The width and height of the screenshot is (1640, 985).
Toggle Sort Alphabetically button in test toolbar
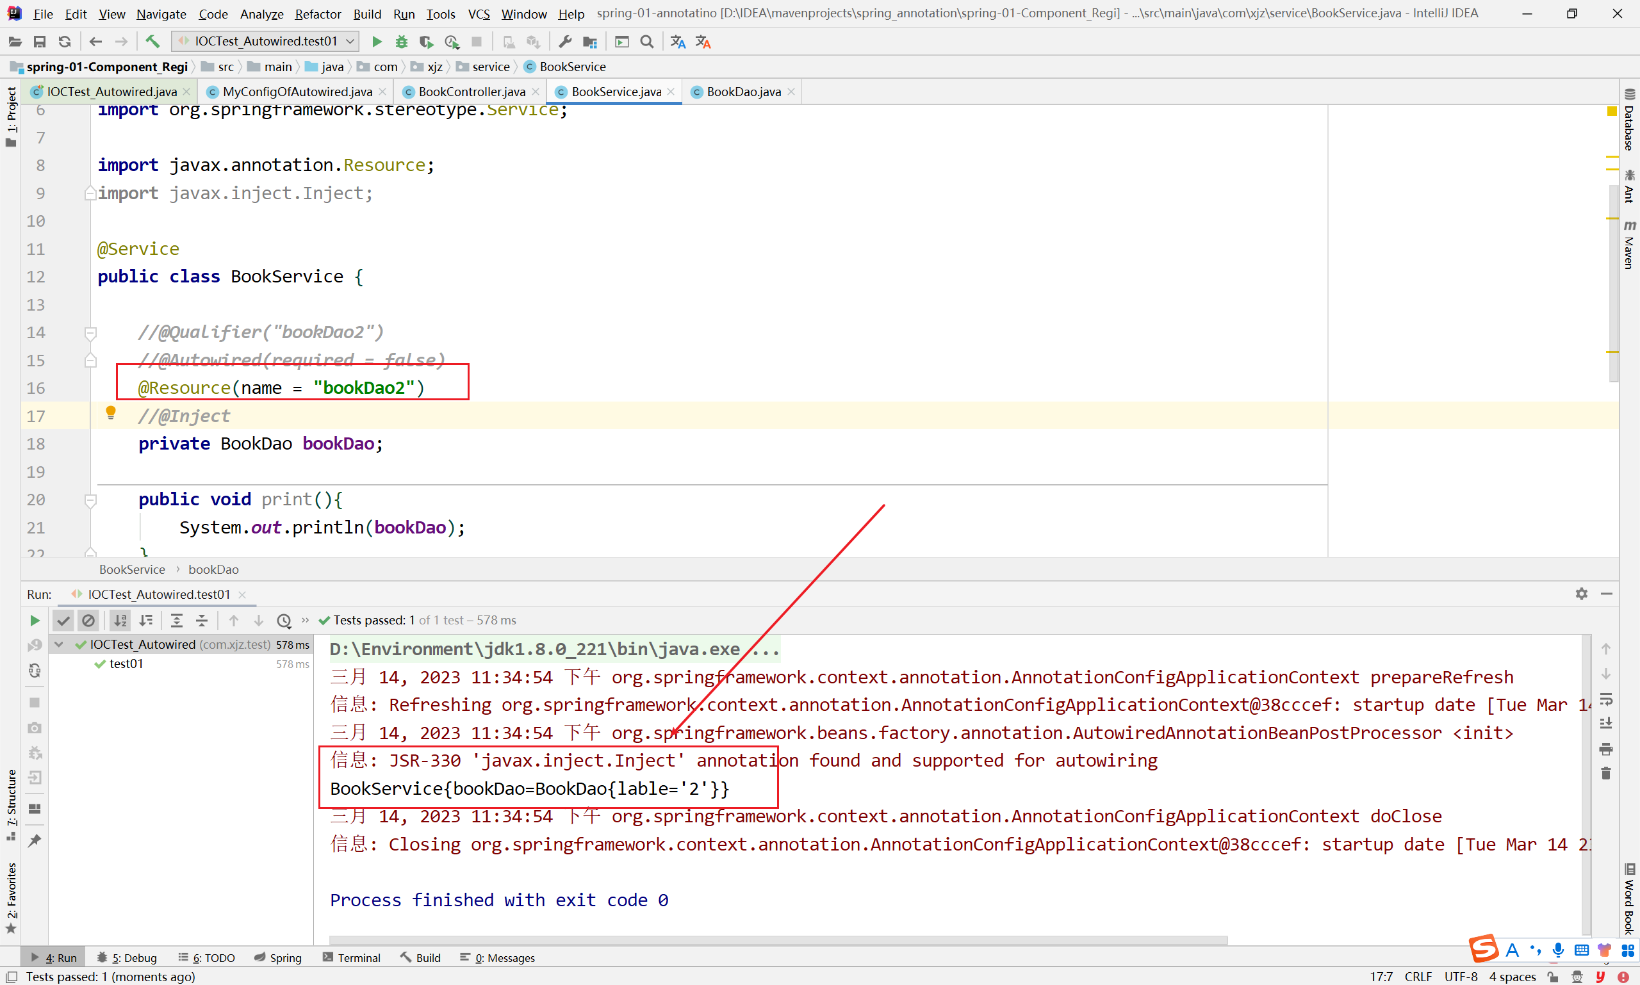[x=120, y=621]
